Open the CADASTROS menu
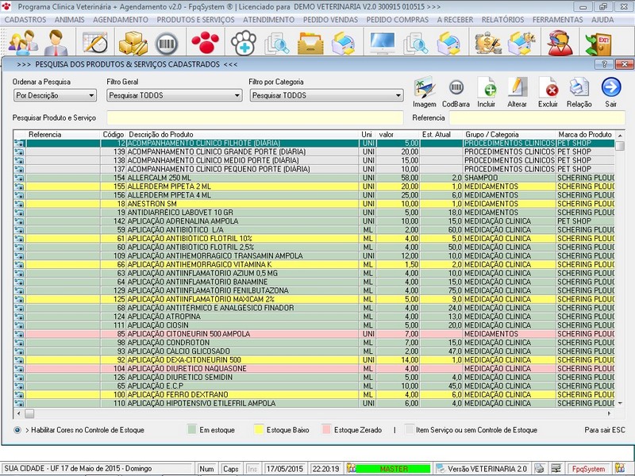The height and width of the screenshot is (476, 635). [25, 18]
